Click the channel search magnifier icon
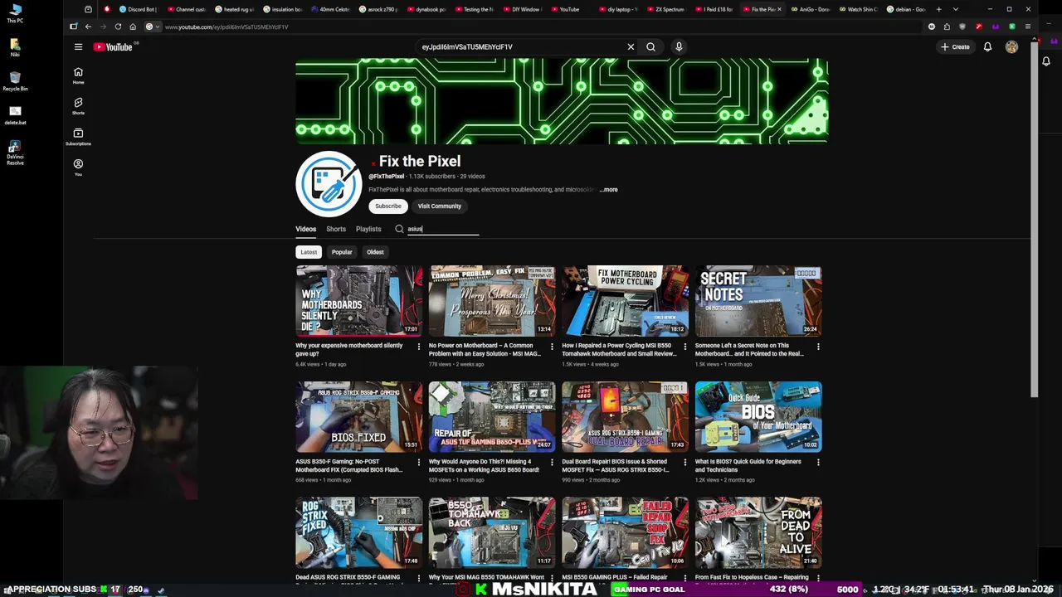The width and height of the screenshot is (1062, 597). point(399,229)
